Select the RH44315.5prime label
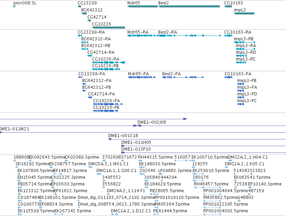 (155, 157)
